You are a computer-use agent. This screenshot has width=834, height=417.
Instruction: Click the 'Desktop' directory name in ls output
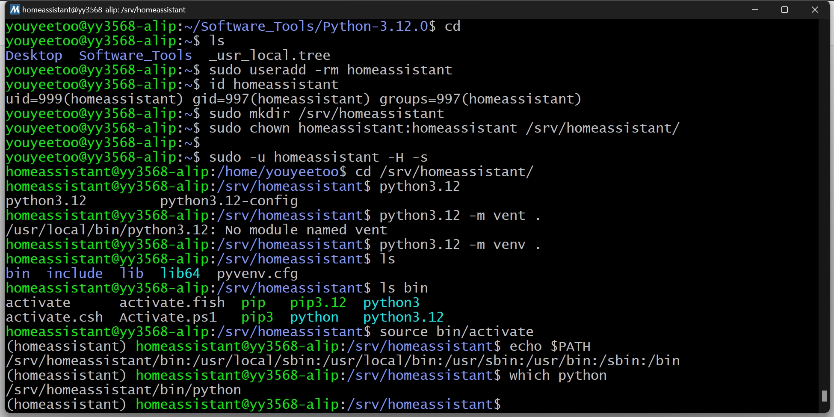click(x=34, y=55)
